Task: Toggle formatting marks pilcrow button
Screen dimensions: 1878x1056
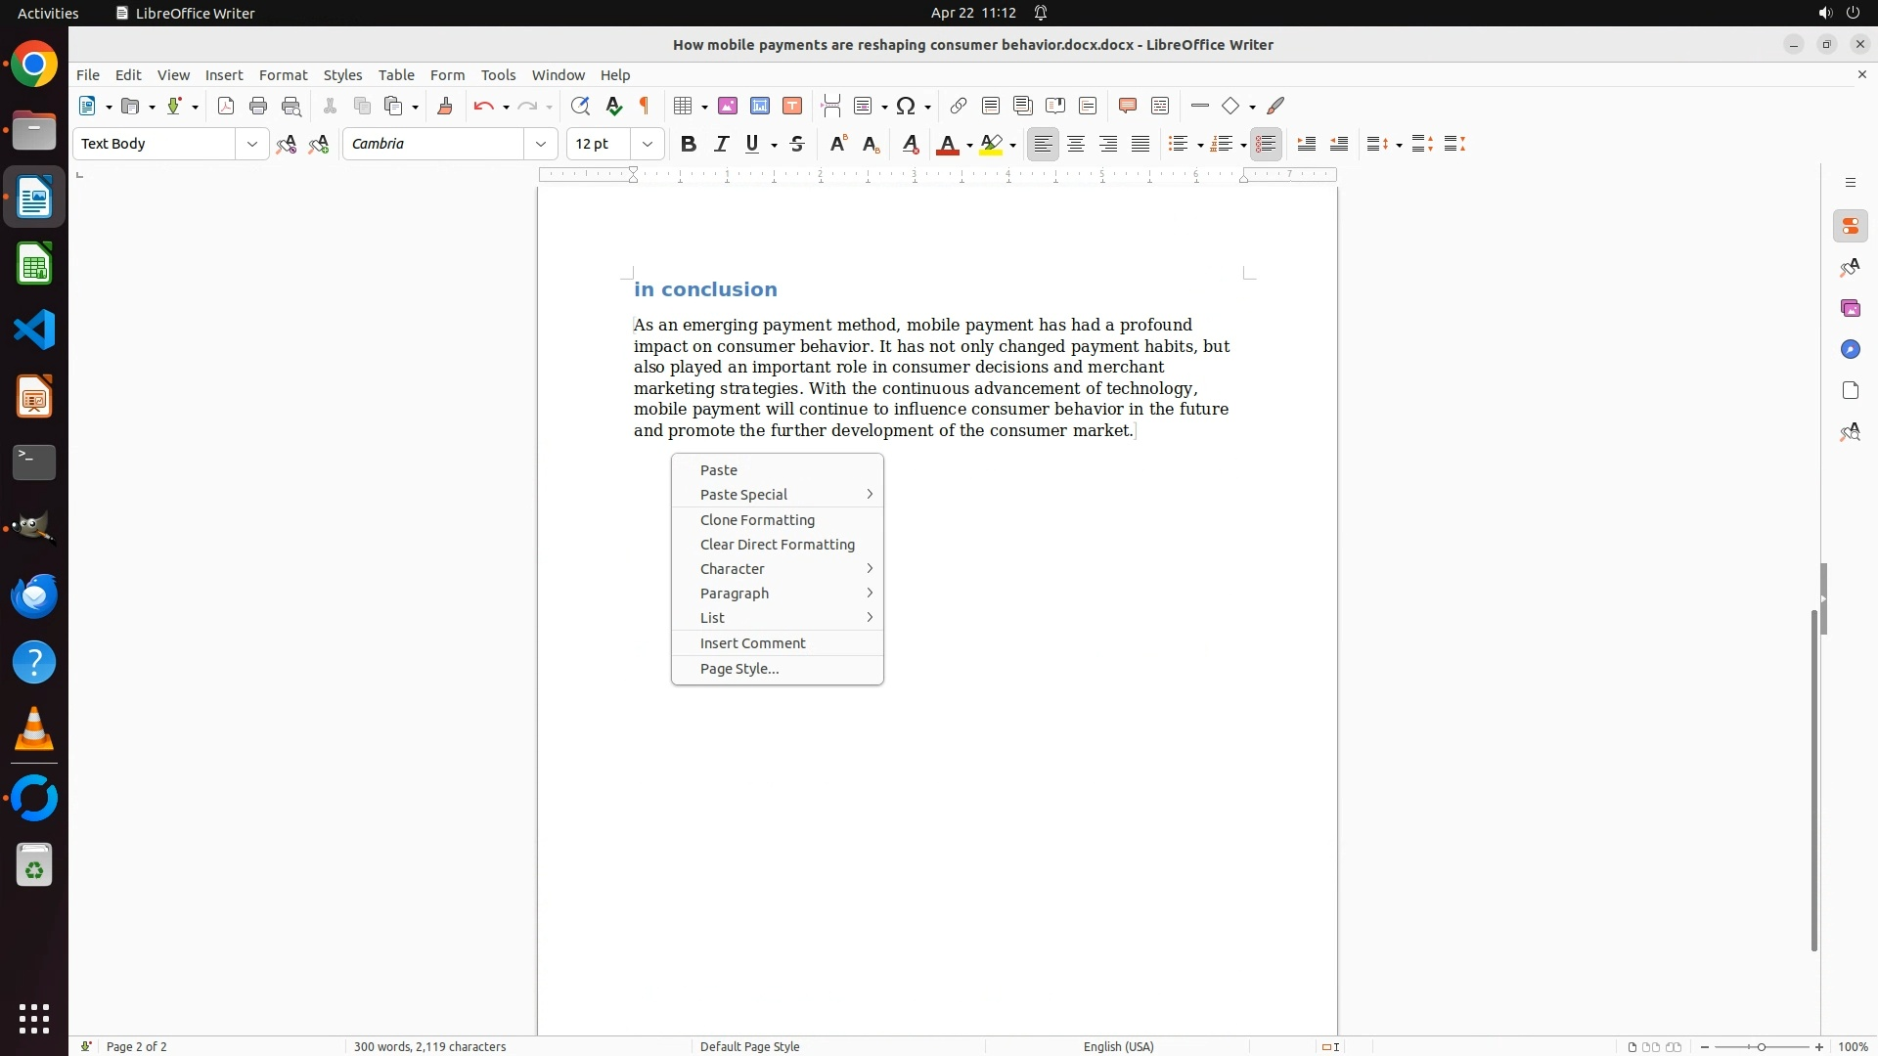Action: (x=645, y=106)
